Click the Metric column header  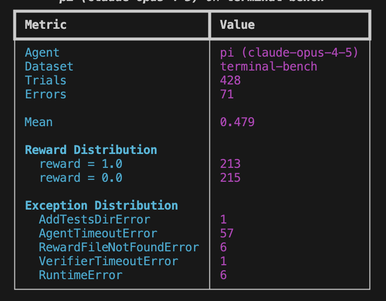pos(46,25)
